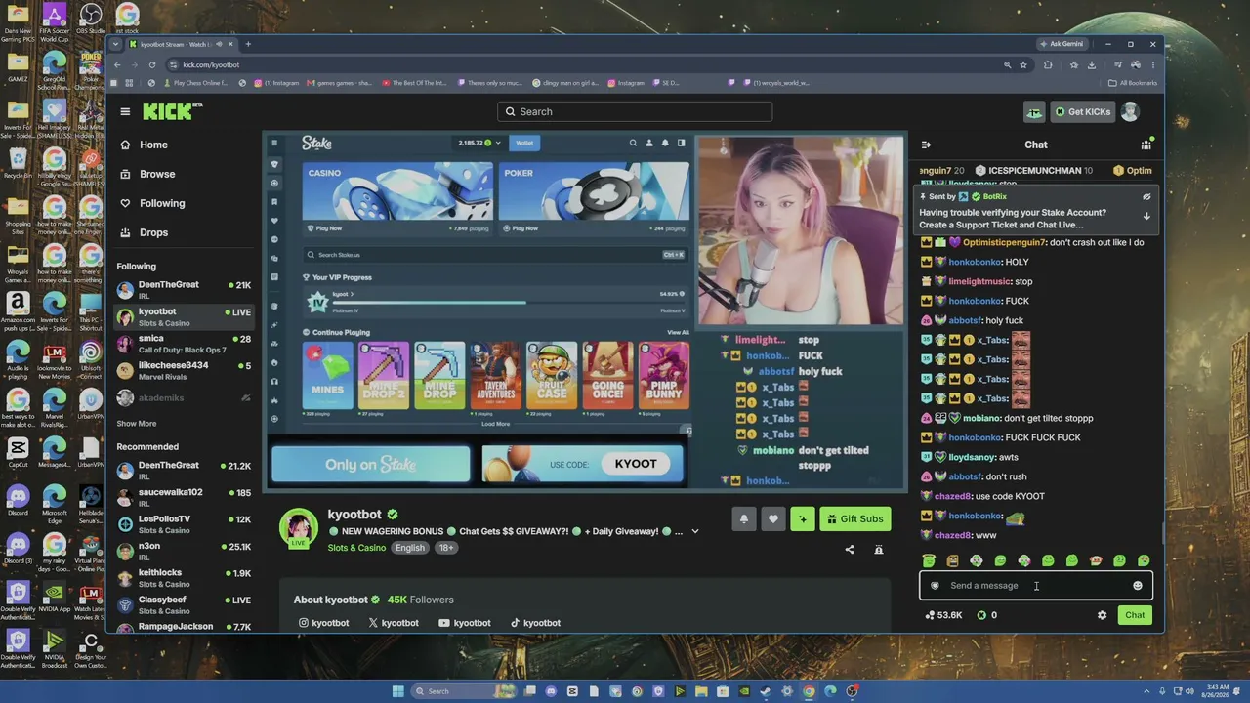Open CapCut desktop shortcut
This screenshot has height=703, width=1250.
click(x=18, y=452)
